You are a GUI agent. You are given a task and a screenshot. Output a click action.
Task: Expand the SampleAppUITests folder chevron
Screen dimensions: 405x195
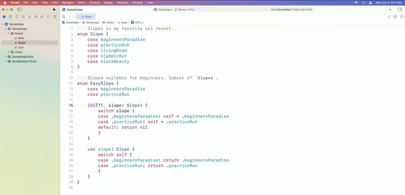(x=6, y=61)
